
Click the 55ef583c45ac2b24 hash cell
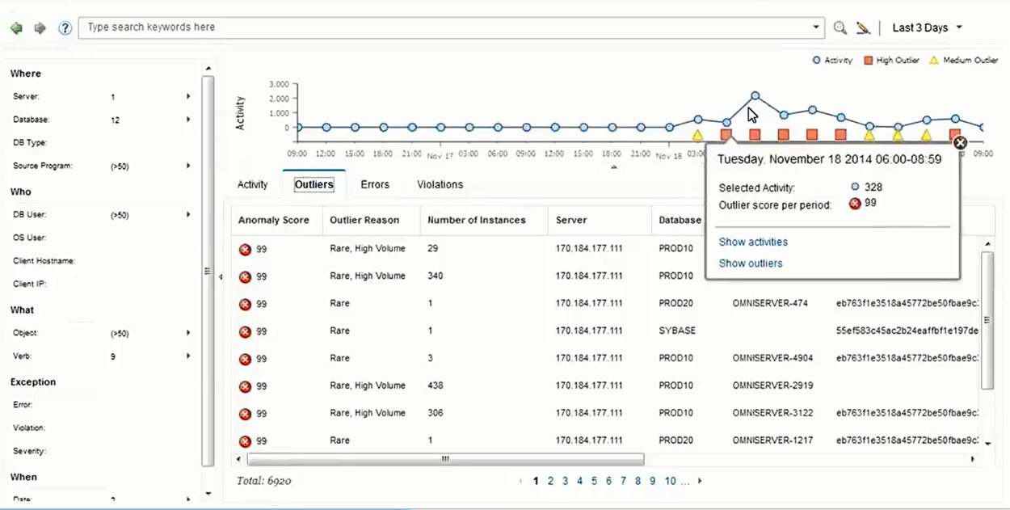tap(907, 331)
